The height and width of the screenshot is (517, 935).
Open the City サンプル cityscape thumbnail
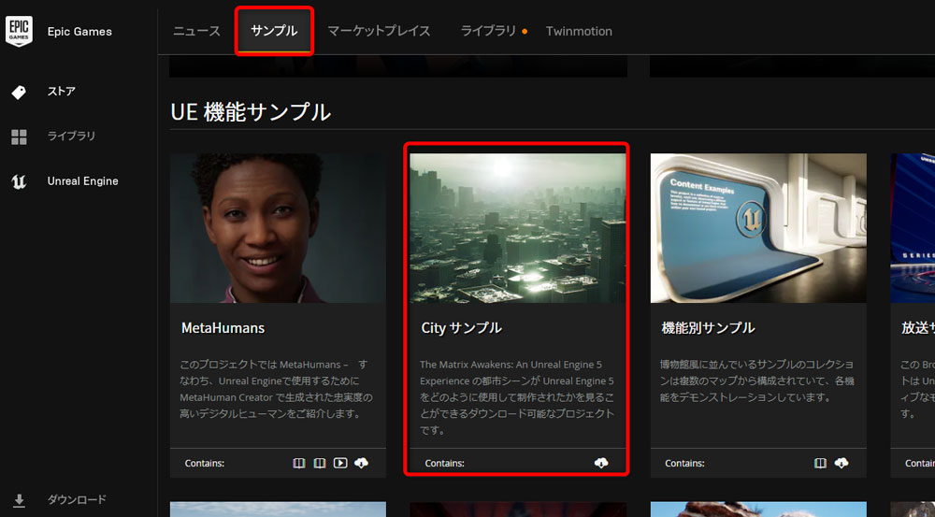[518, 228]
